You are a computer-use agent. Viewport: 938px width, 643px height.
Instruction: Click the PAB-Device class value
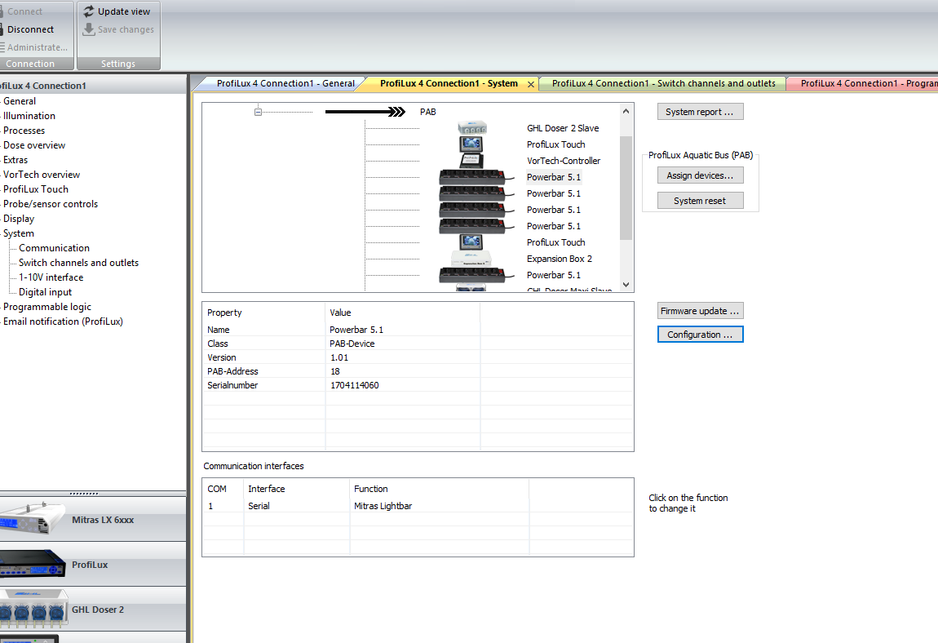(x=352, y=344)
